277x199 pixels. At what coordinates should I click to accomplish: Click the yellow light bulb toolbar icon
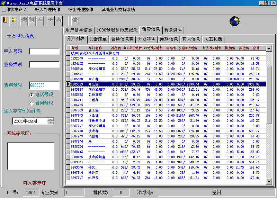tap(13, 20)
